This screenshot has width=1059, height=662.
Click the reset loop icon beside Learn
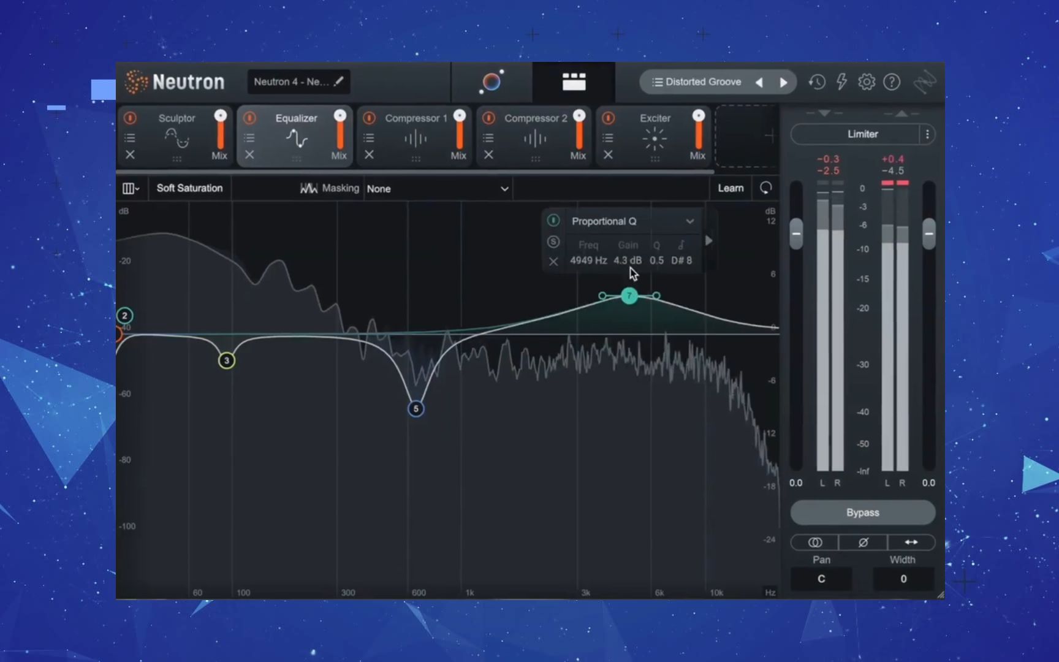pyautogui.click(x=765, y=188)
